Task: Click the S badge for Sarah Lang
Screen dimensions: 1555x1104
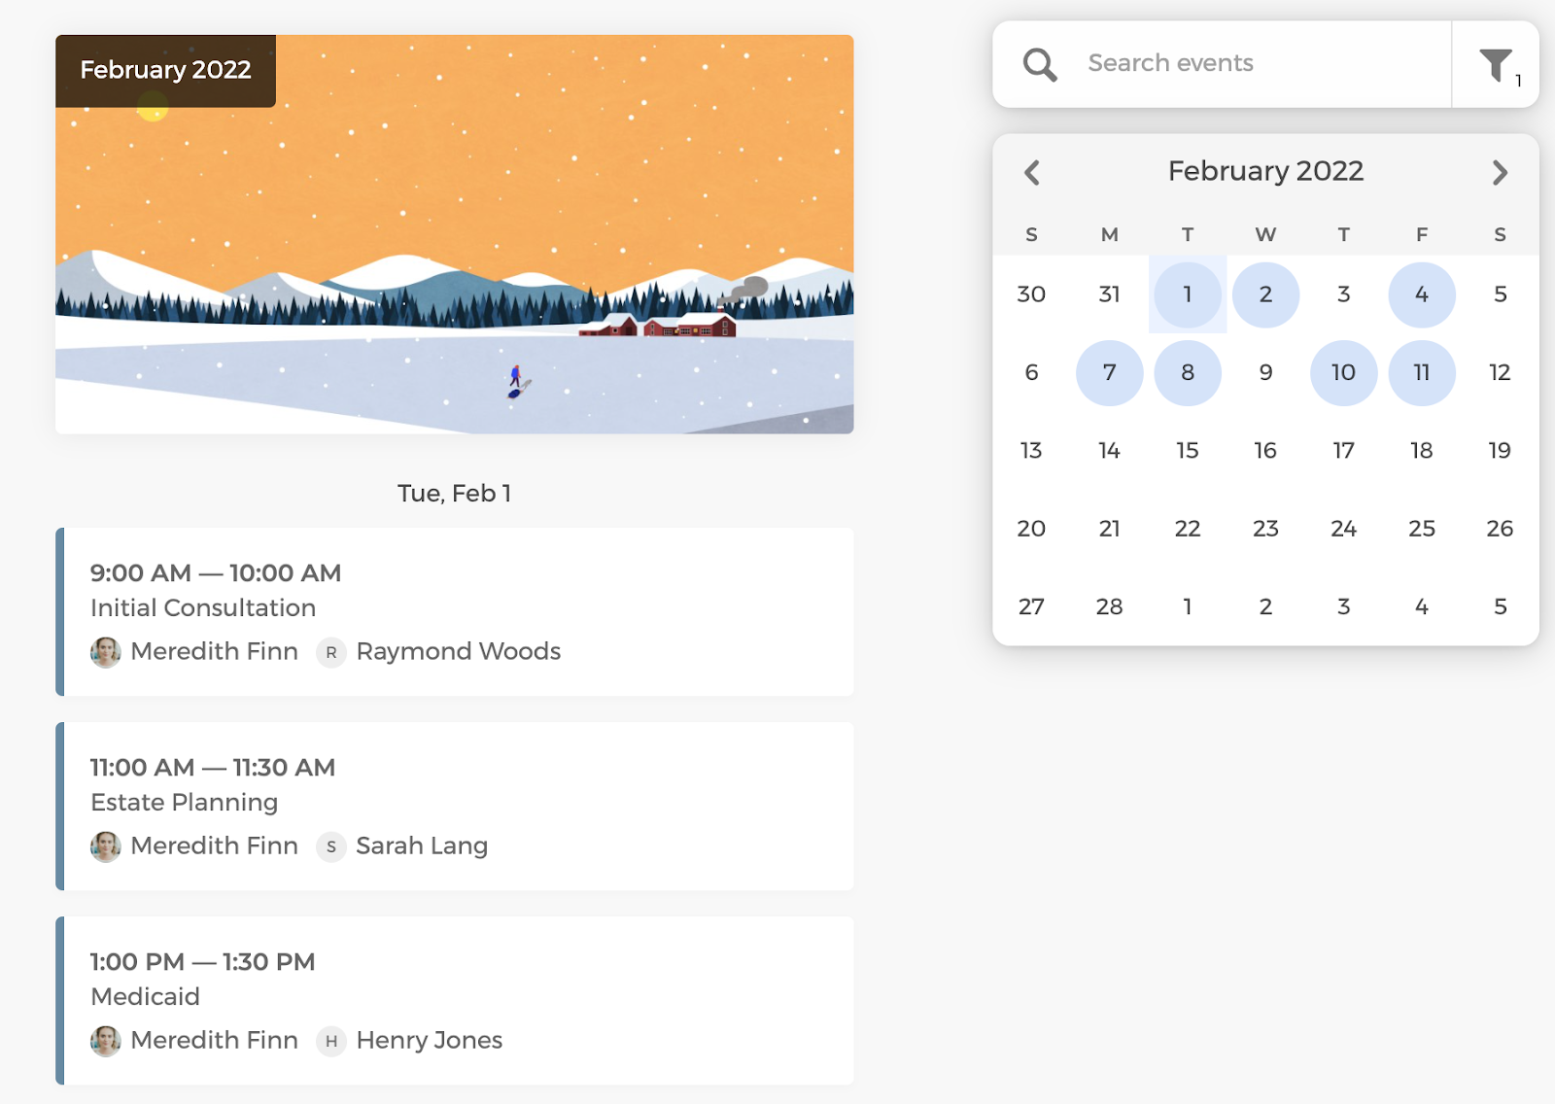Action: click(x=331, y=847)
